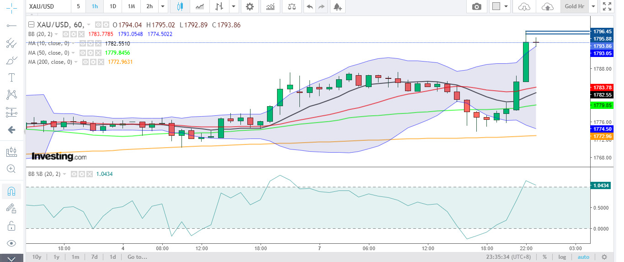Take a chart snapshot with the camera icon

click(x=477, y=6)
